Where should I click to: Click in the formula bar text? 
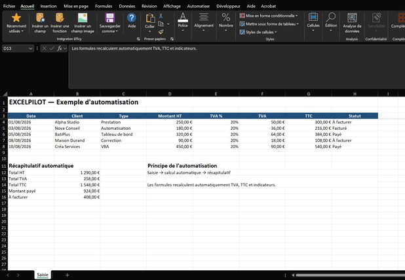point(134,49)
